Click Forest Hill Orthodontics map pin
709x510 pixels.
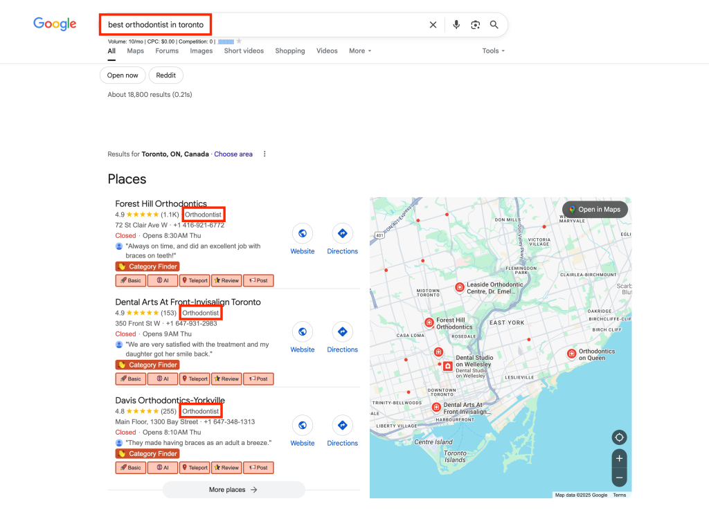coord(429,322)
